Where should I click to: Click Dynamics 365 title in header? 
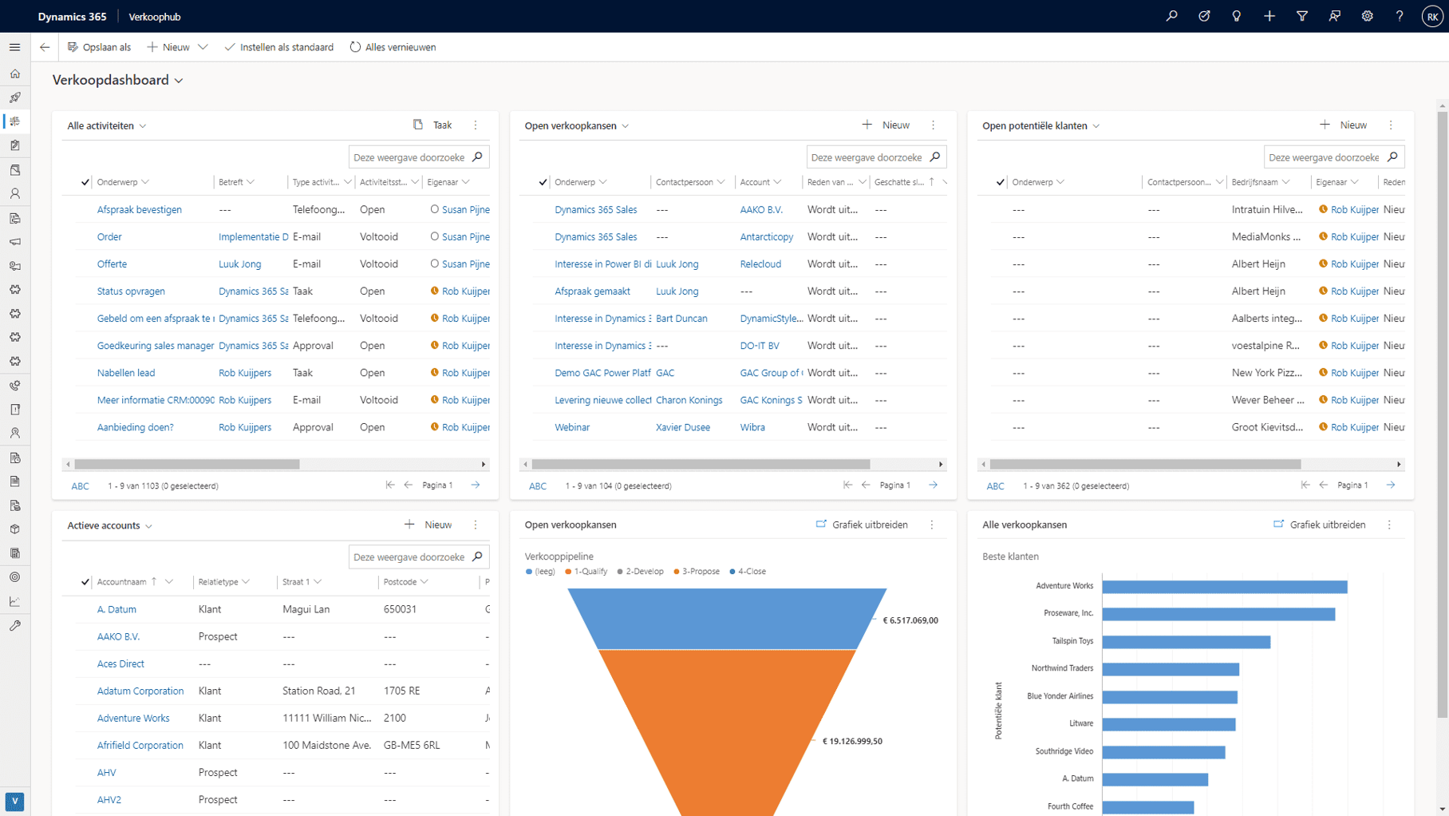[x=72, y=16]
